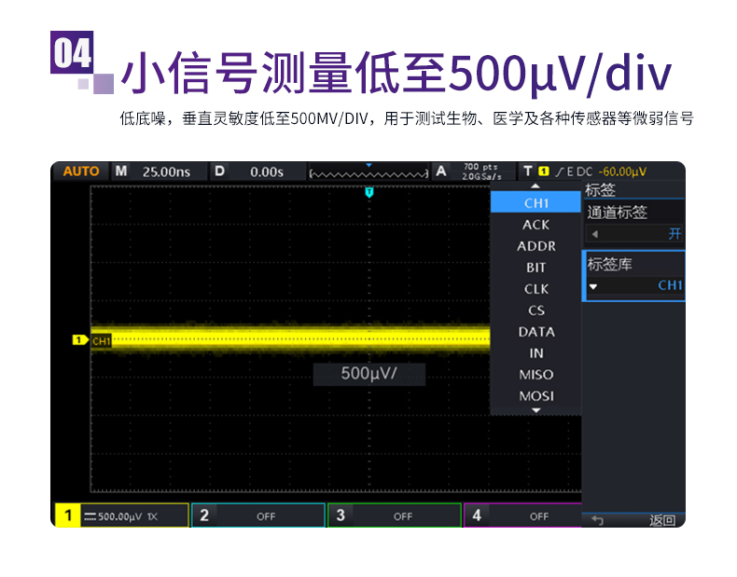The width and height of the screenshot is (737, 577).
Task: Turn on channel 2 (OFF)
Action: coord(258,516)
